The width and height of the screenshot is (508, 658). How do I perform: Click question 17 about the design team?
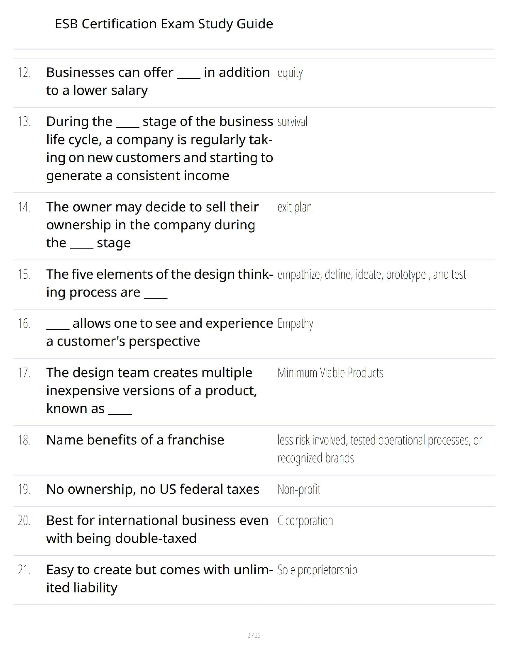[x=151, y=390]
